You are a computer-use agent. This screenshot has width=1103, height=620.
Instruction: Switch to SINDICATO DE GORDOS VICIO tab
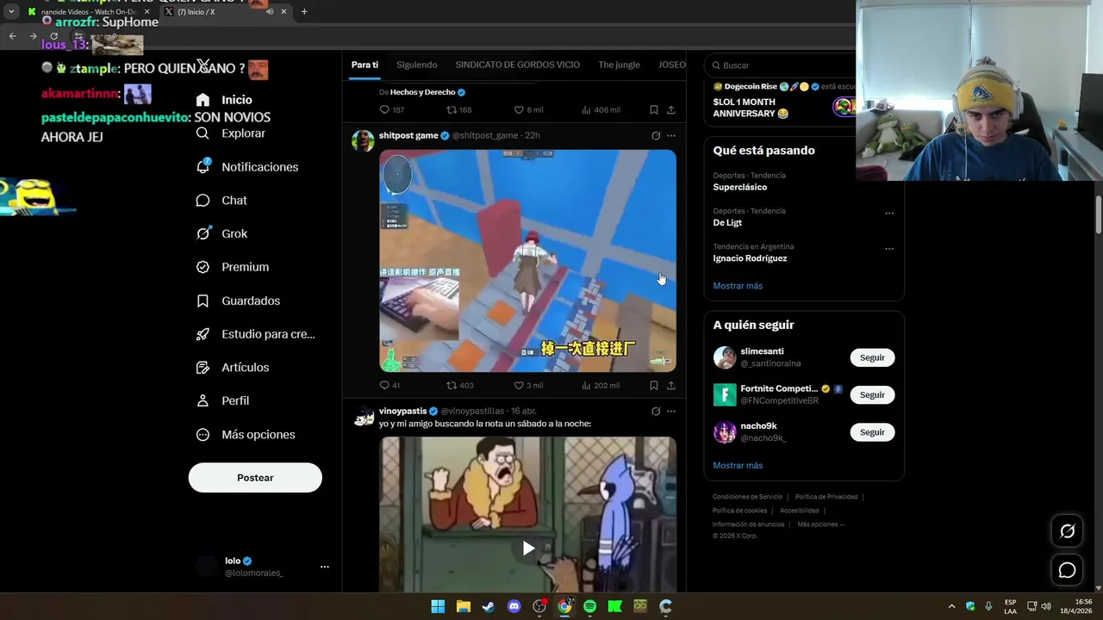517,65
